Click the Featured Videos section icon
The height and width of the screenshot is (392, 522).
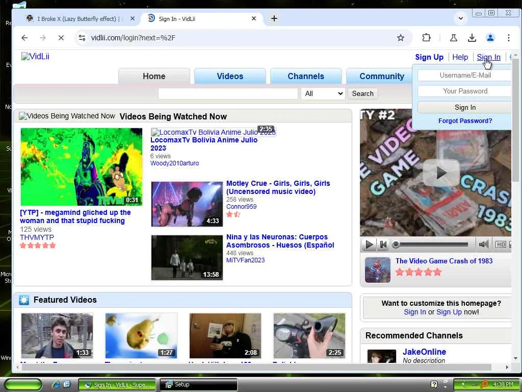coord(24,300)
